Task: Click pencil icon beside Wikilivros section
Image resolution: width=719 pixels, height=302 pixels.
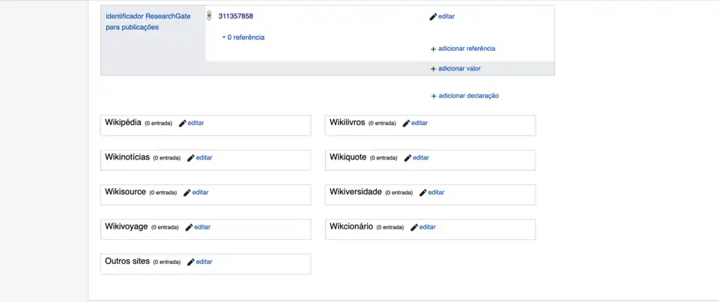Action: coord(407,123)
